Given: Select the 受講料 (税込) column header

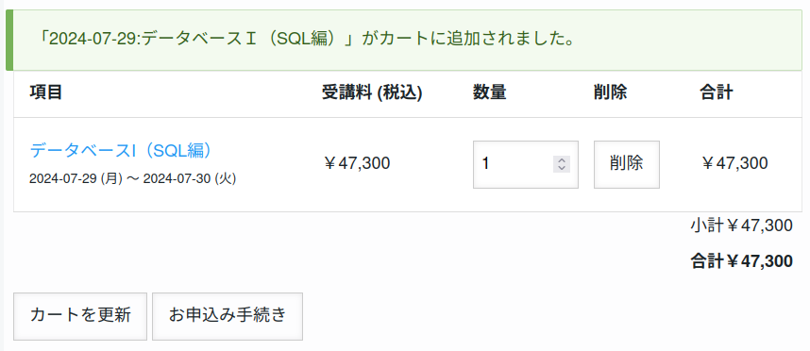Looking at the screenshot, I should 372,93.
